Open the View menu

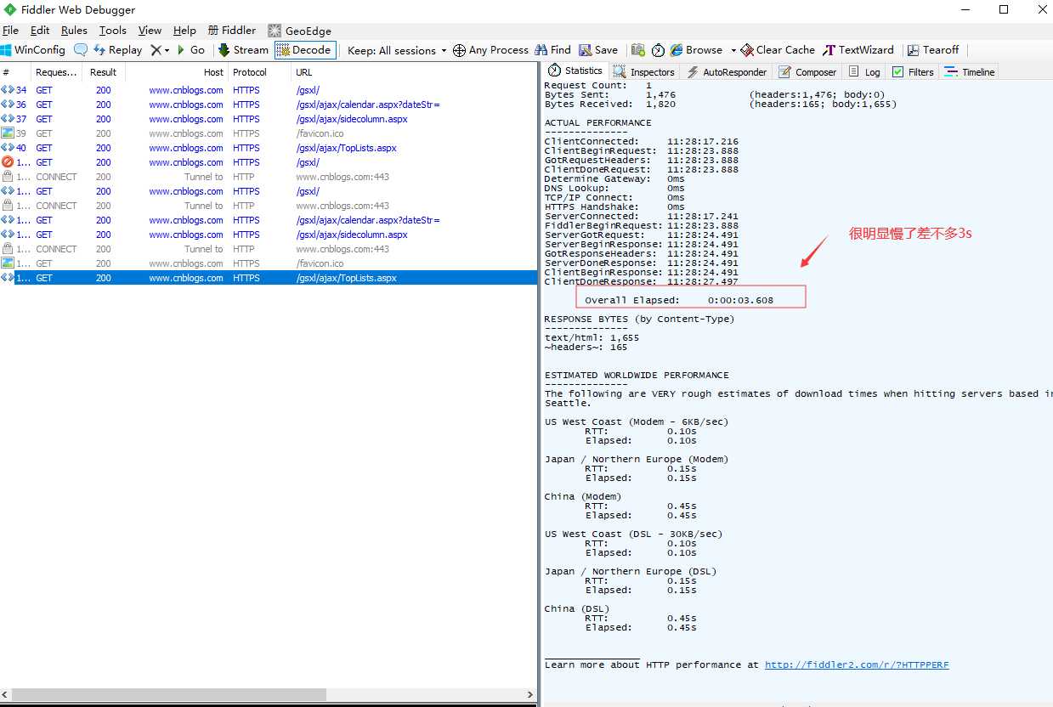point(150,31)
